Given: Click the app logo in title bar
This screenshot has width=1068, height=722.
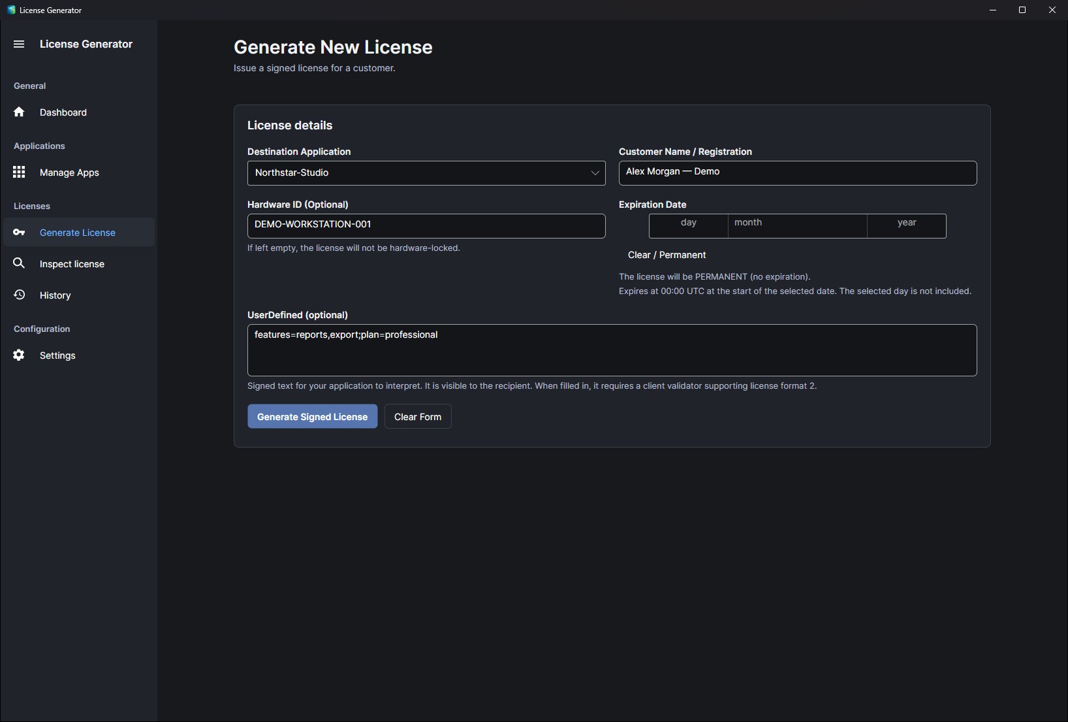Looking at the screenshot, I should 11,10.
